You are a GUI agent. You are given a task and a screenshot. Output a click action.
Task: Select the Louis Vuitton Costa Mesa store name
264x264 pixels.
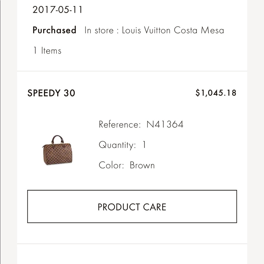[x=173, y=30]
